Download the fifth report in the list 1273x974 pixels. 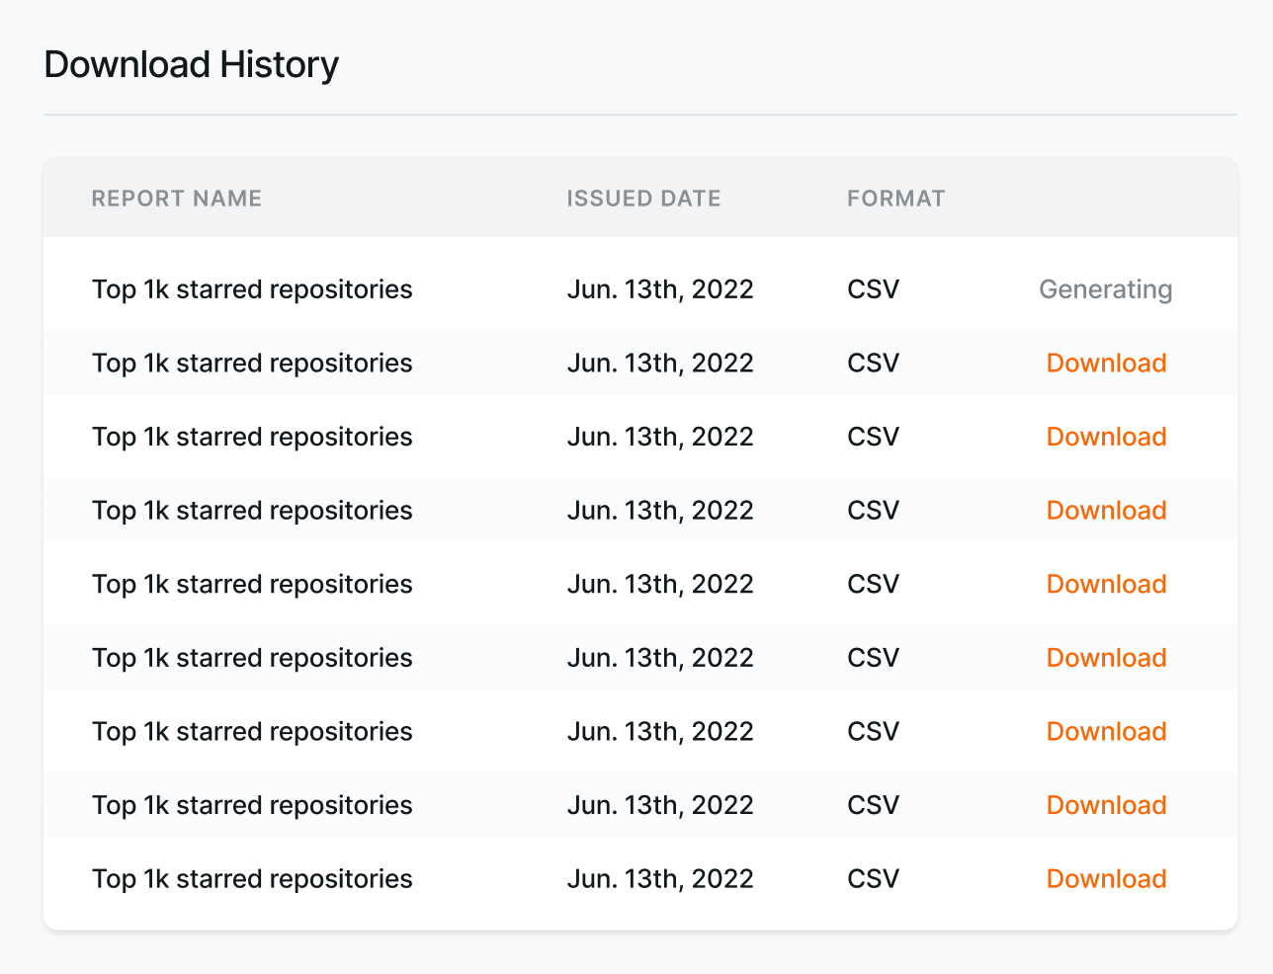point(1106,584)
